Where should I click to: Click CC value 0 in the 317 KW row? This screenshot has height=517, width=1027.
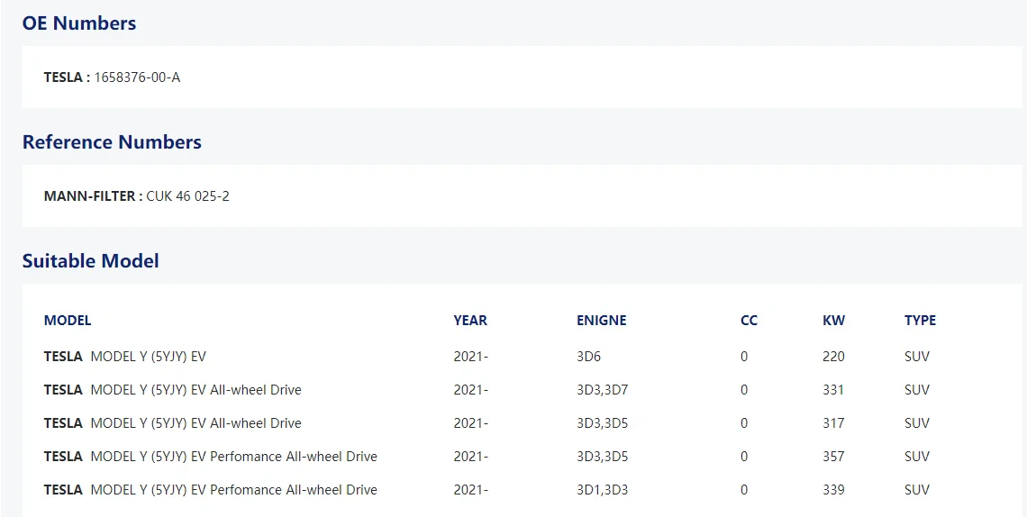(x=744, y=423)
